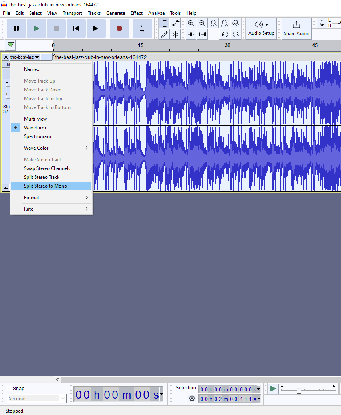Click the Share Audio button
Screen dimensions: 341x415
297,28
